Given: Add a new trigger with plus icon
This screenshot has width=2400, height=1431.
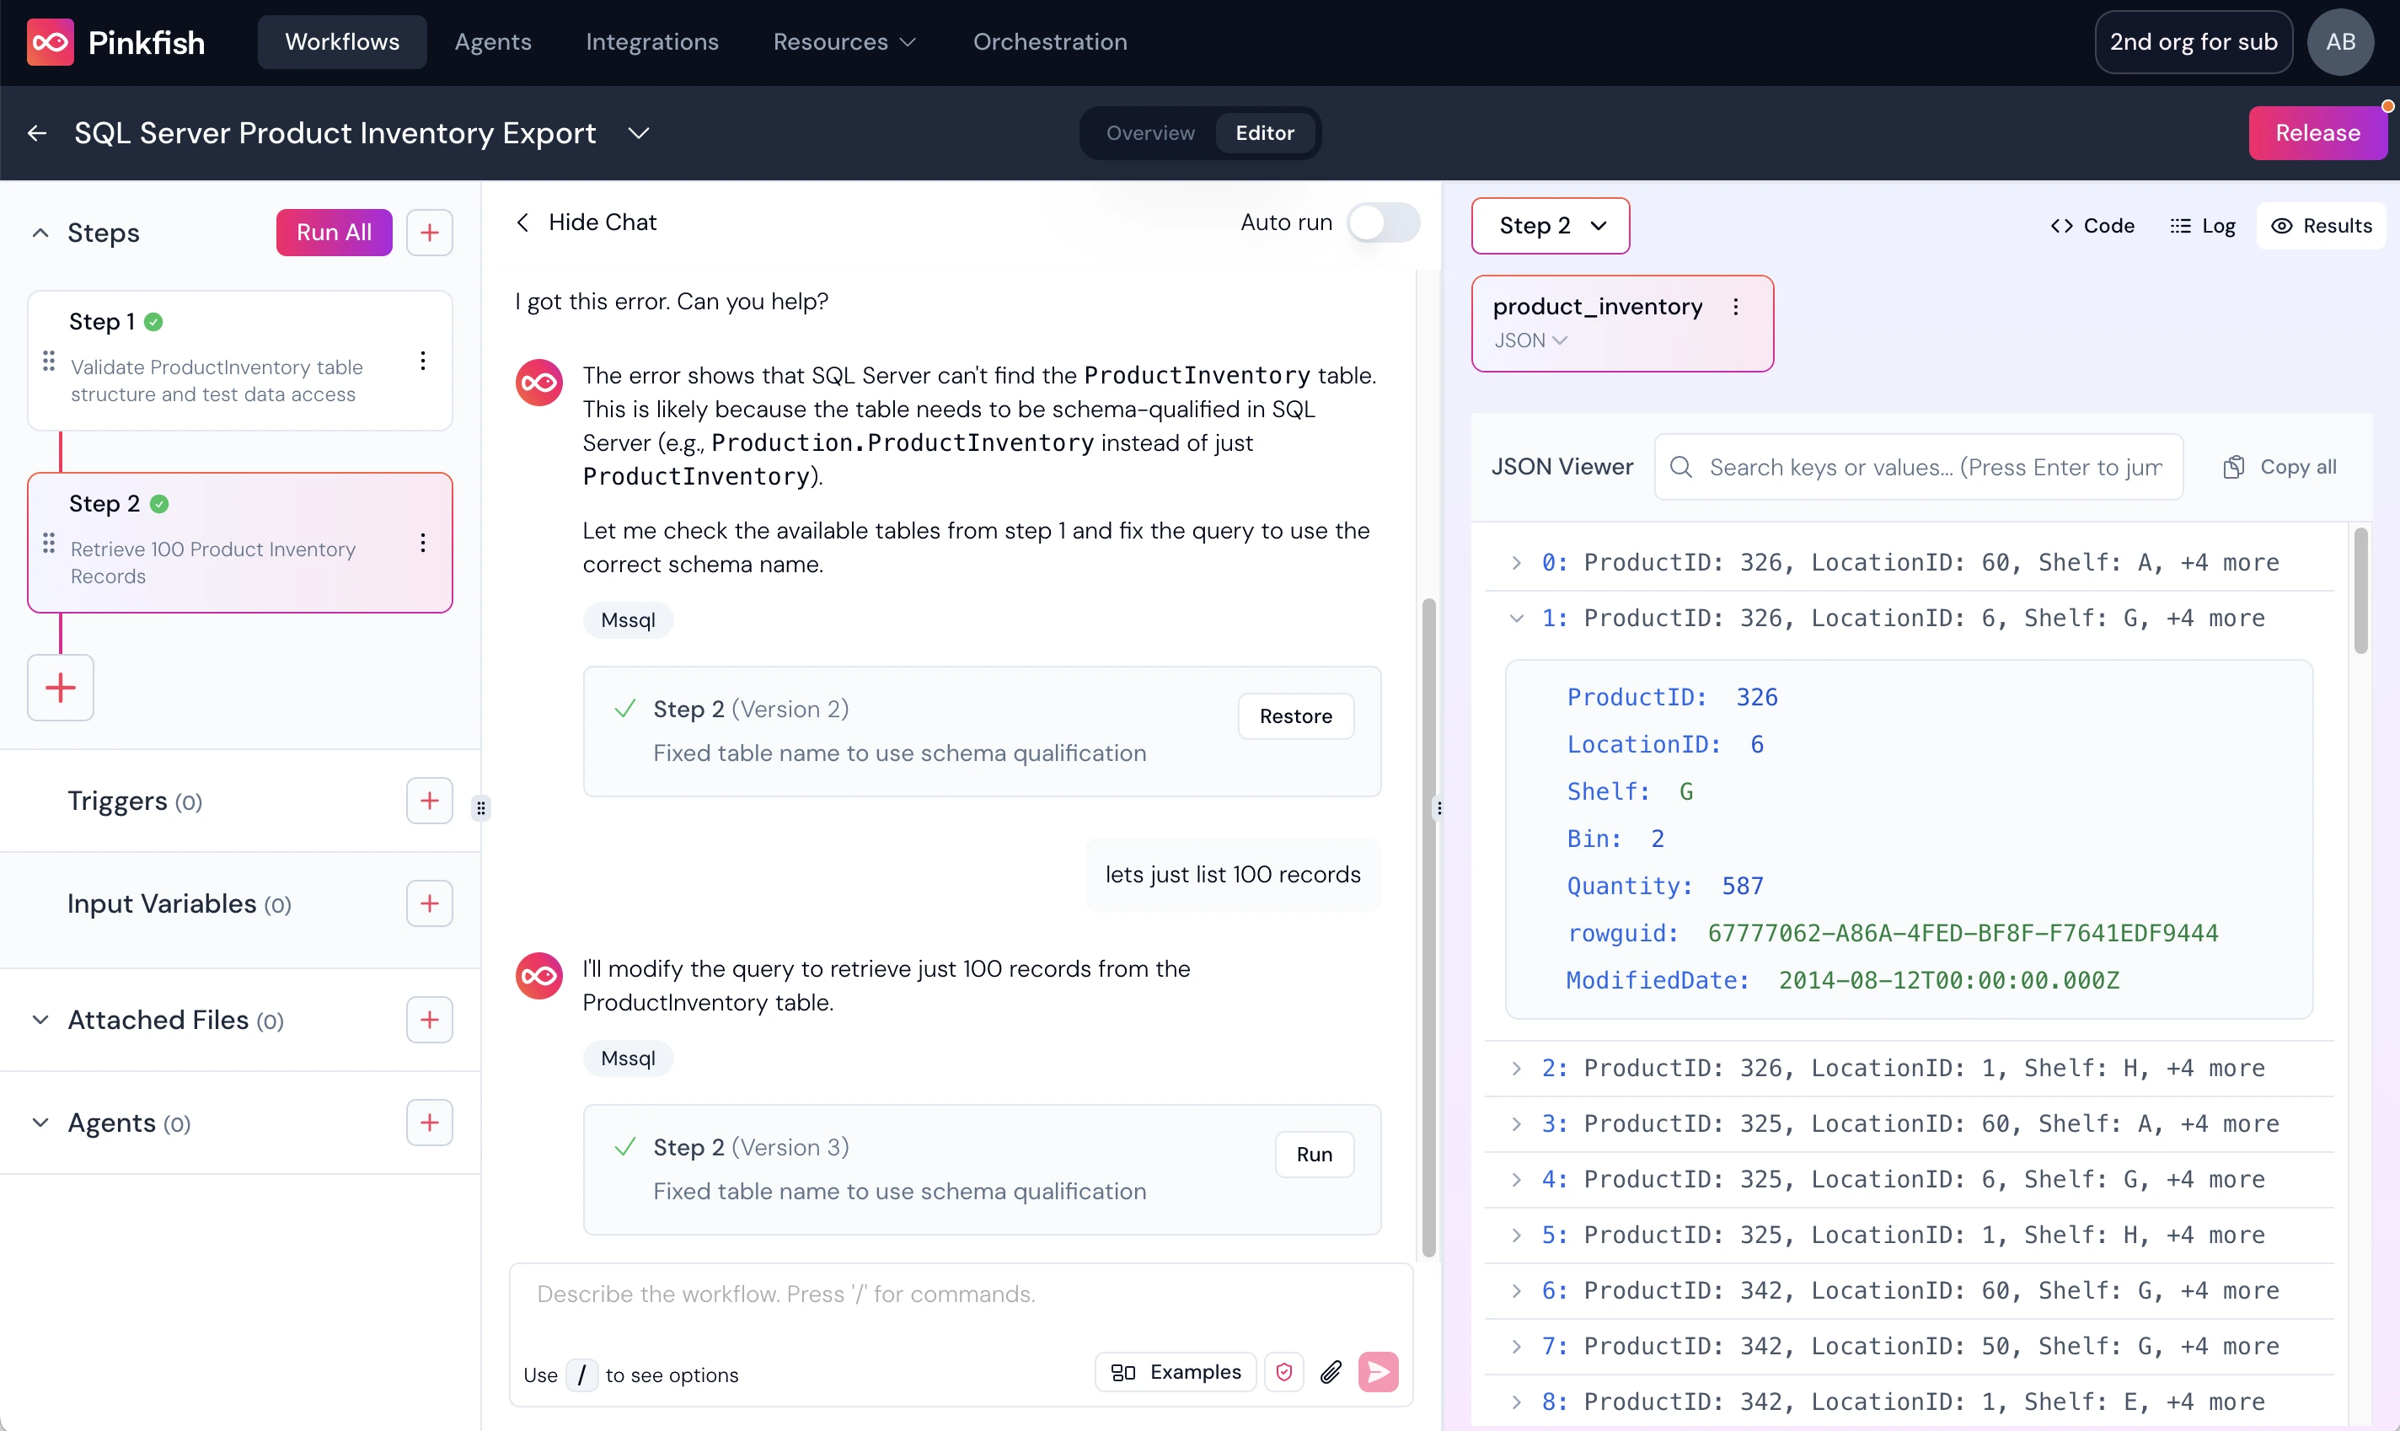Looking at the screenshot, I should (x=429, y=801).
